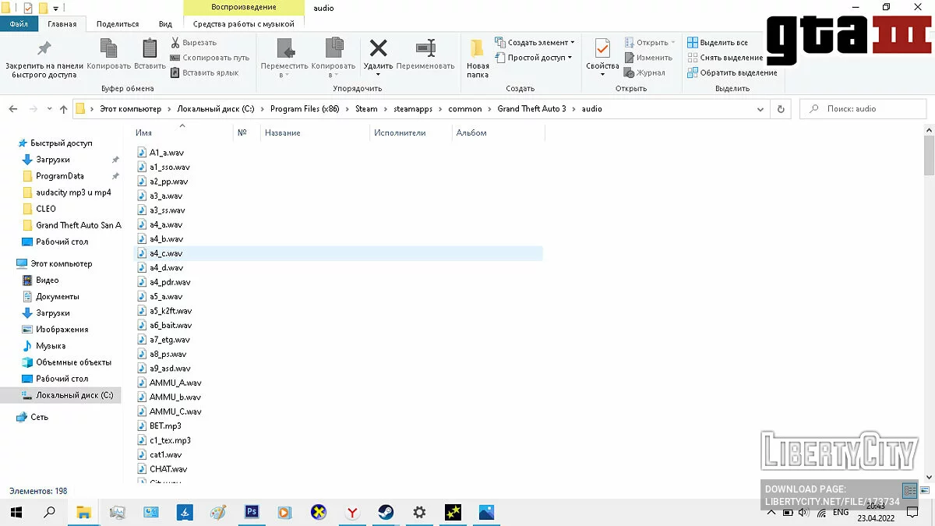935x526 pixels.
Task: Click the Delete (Удалить) red X icon
Action: (x=378, y=49)
